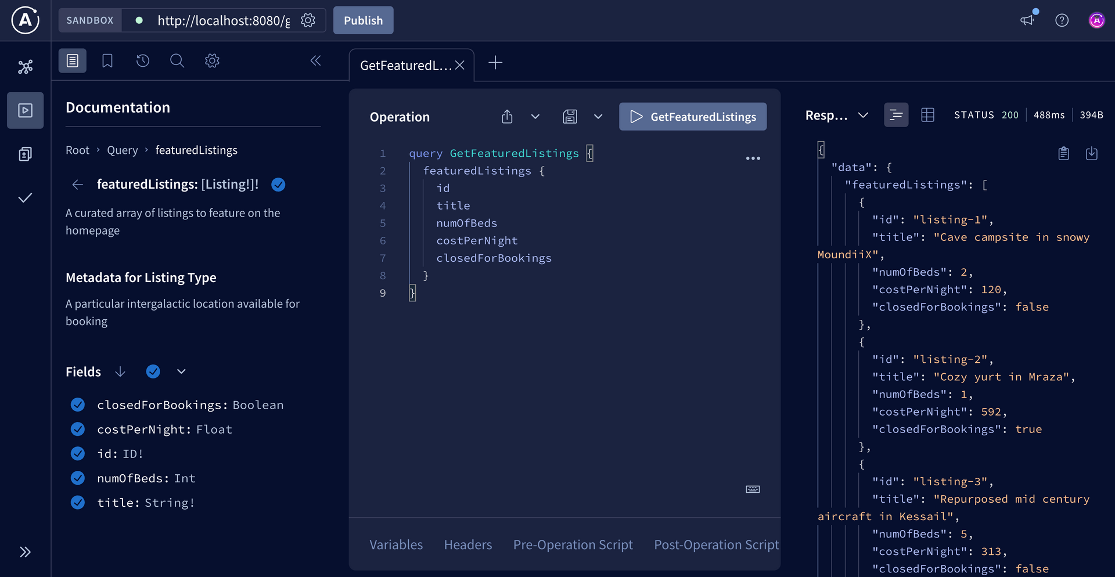
Task: Expand the Fields options chevron
Action: tap(181, 371)
